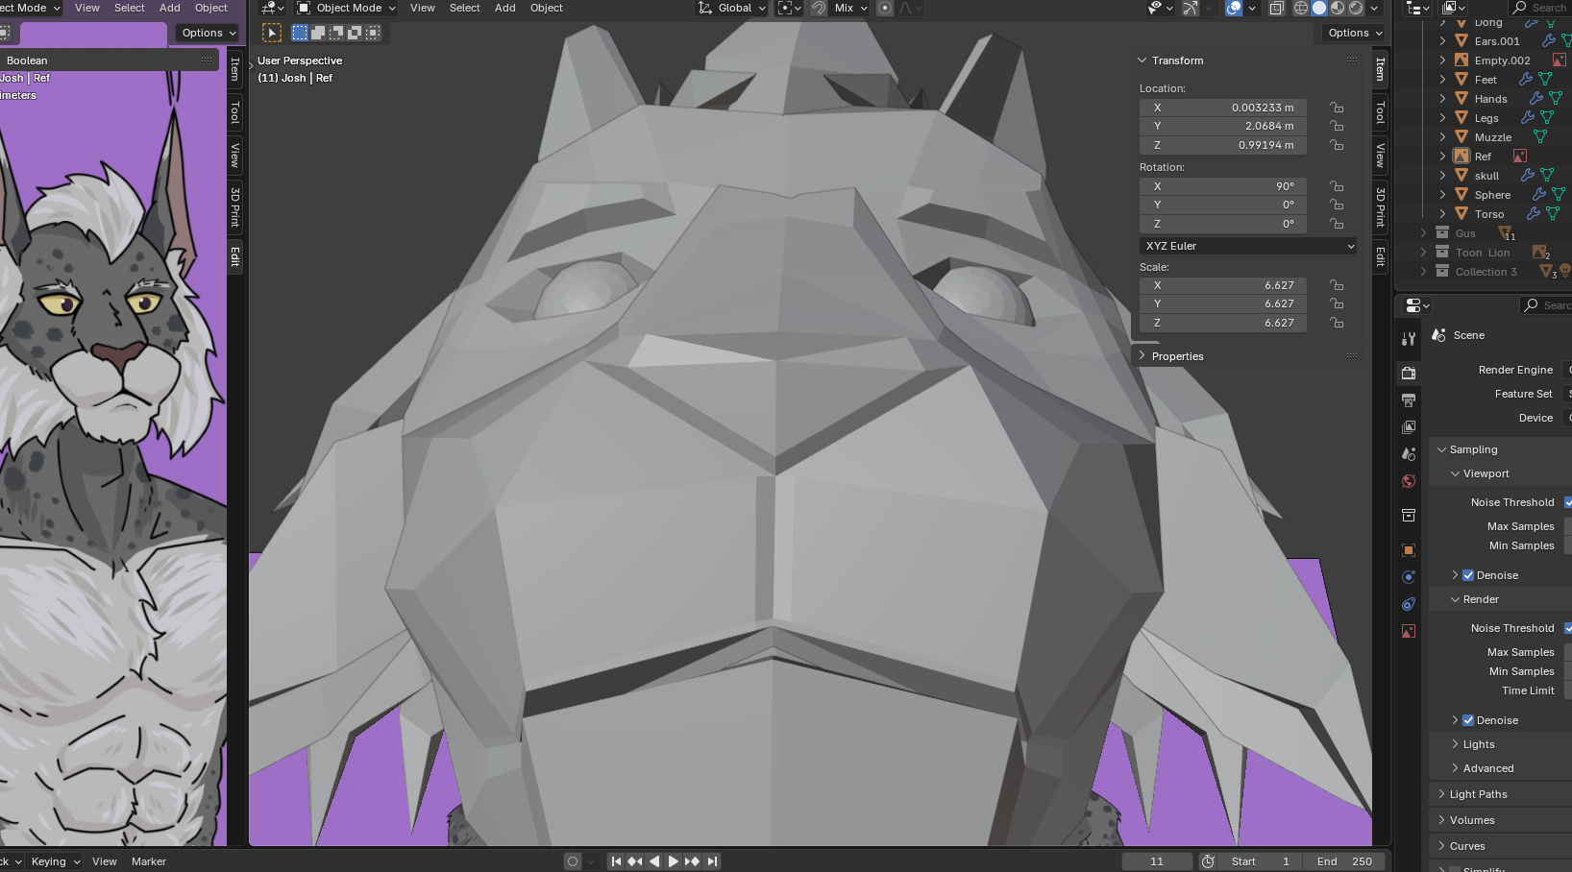This screenshot has height=872, width=1572.
Task: Click the Z scale value field
Action: coord(1222,323)
